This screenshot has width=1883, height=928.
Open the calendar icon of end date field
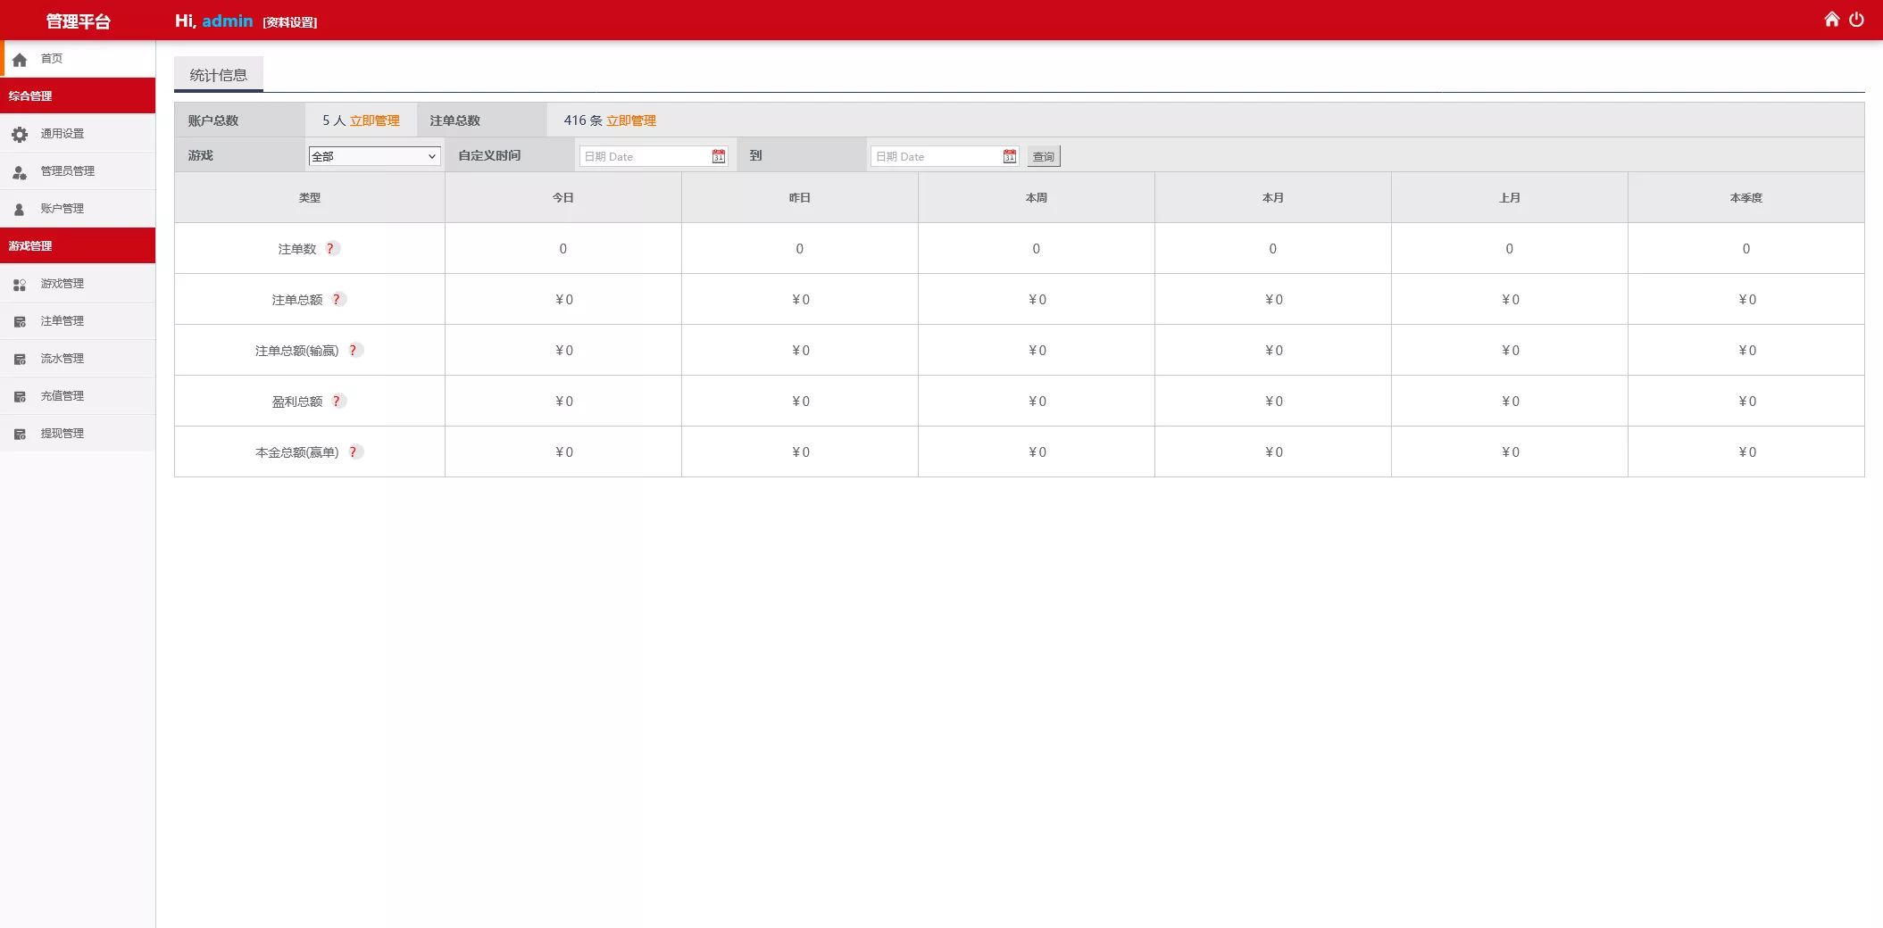click(1010, 156)
